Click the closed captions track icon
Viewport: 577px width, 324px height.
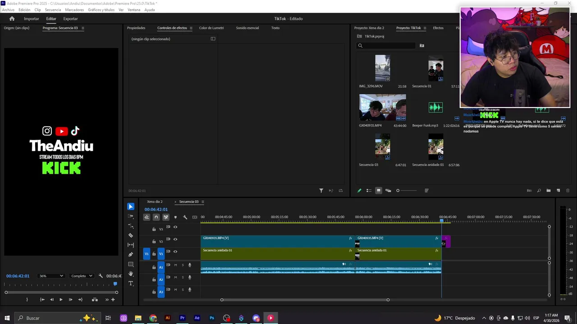click(x=195, y=217)
